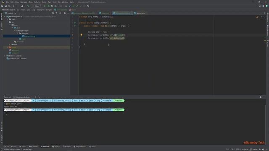Click run gutter arrow beside class ExampleString
The height and width of the screenshot is (151, 269).
[x=75, y=23]
